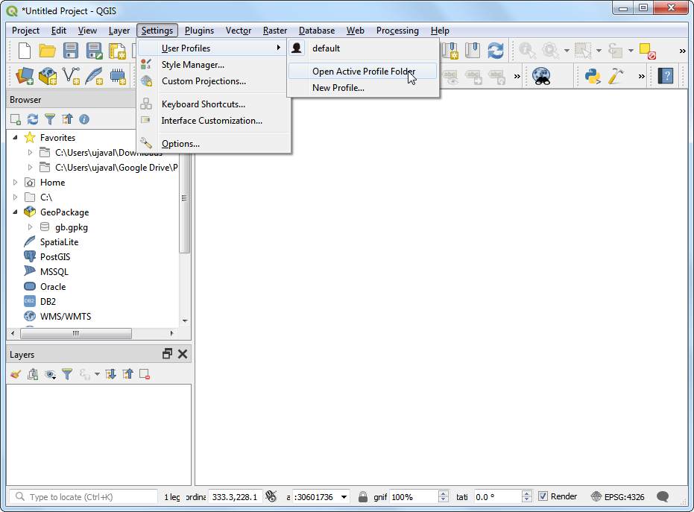
Task: Click the New Shapefile Layer icon
Action: click(72, 76)
